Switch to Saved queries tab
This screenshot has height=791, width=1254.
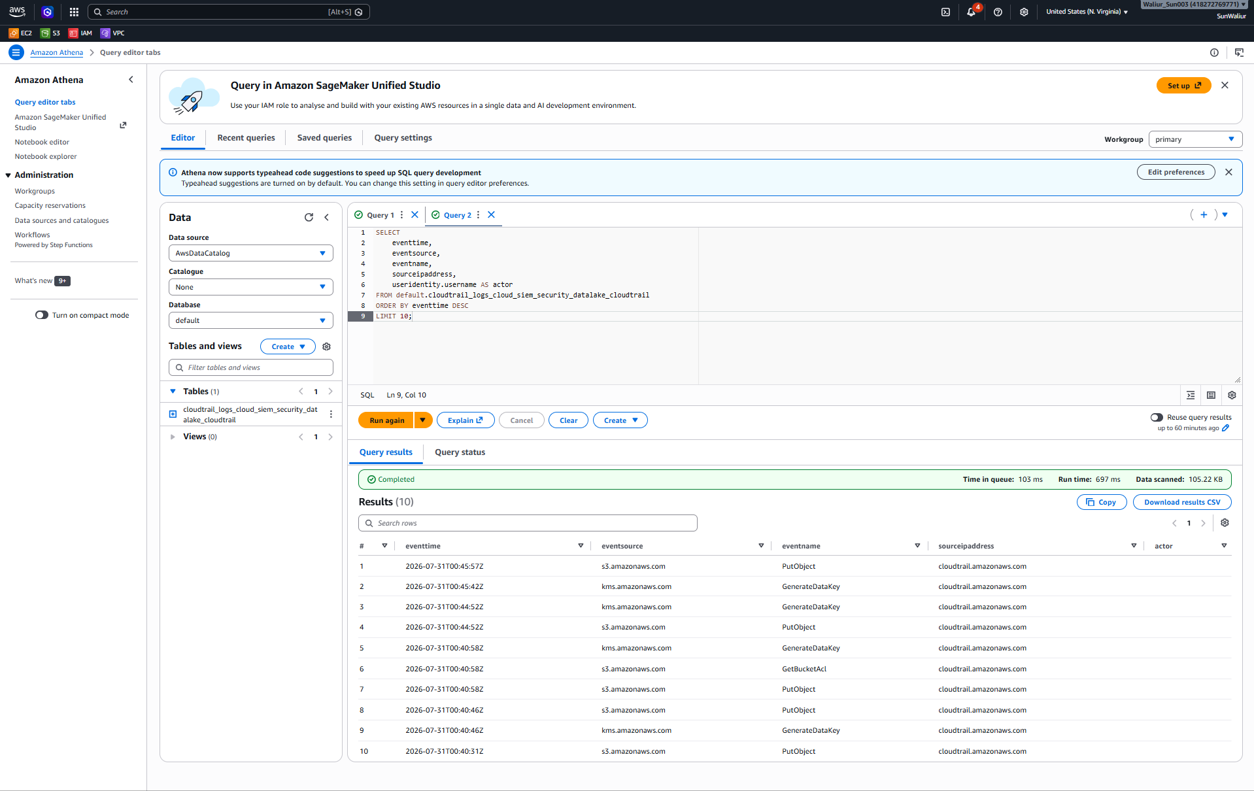(x=324, y=138)
